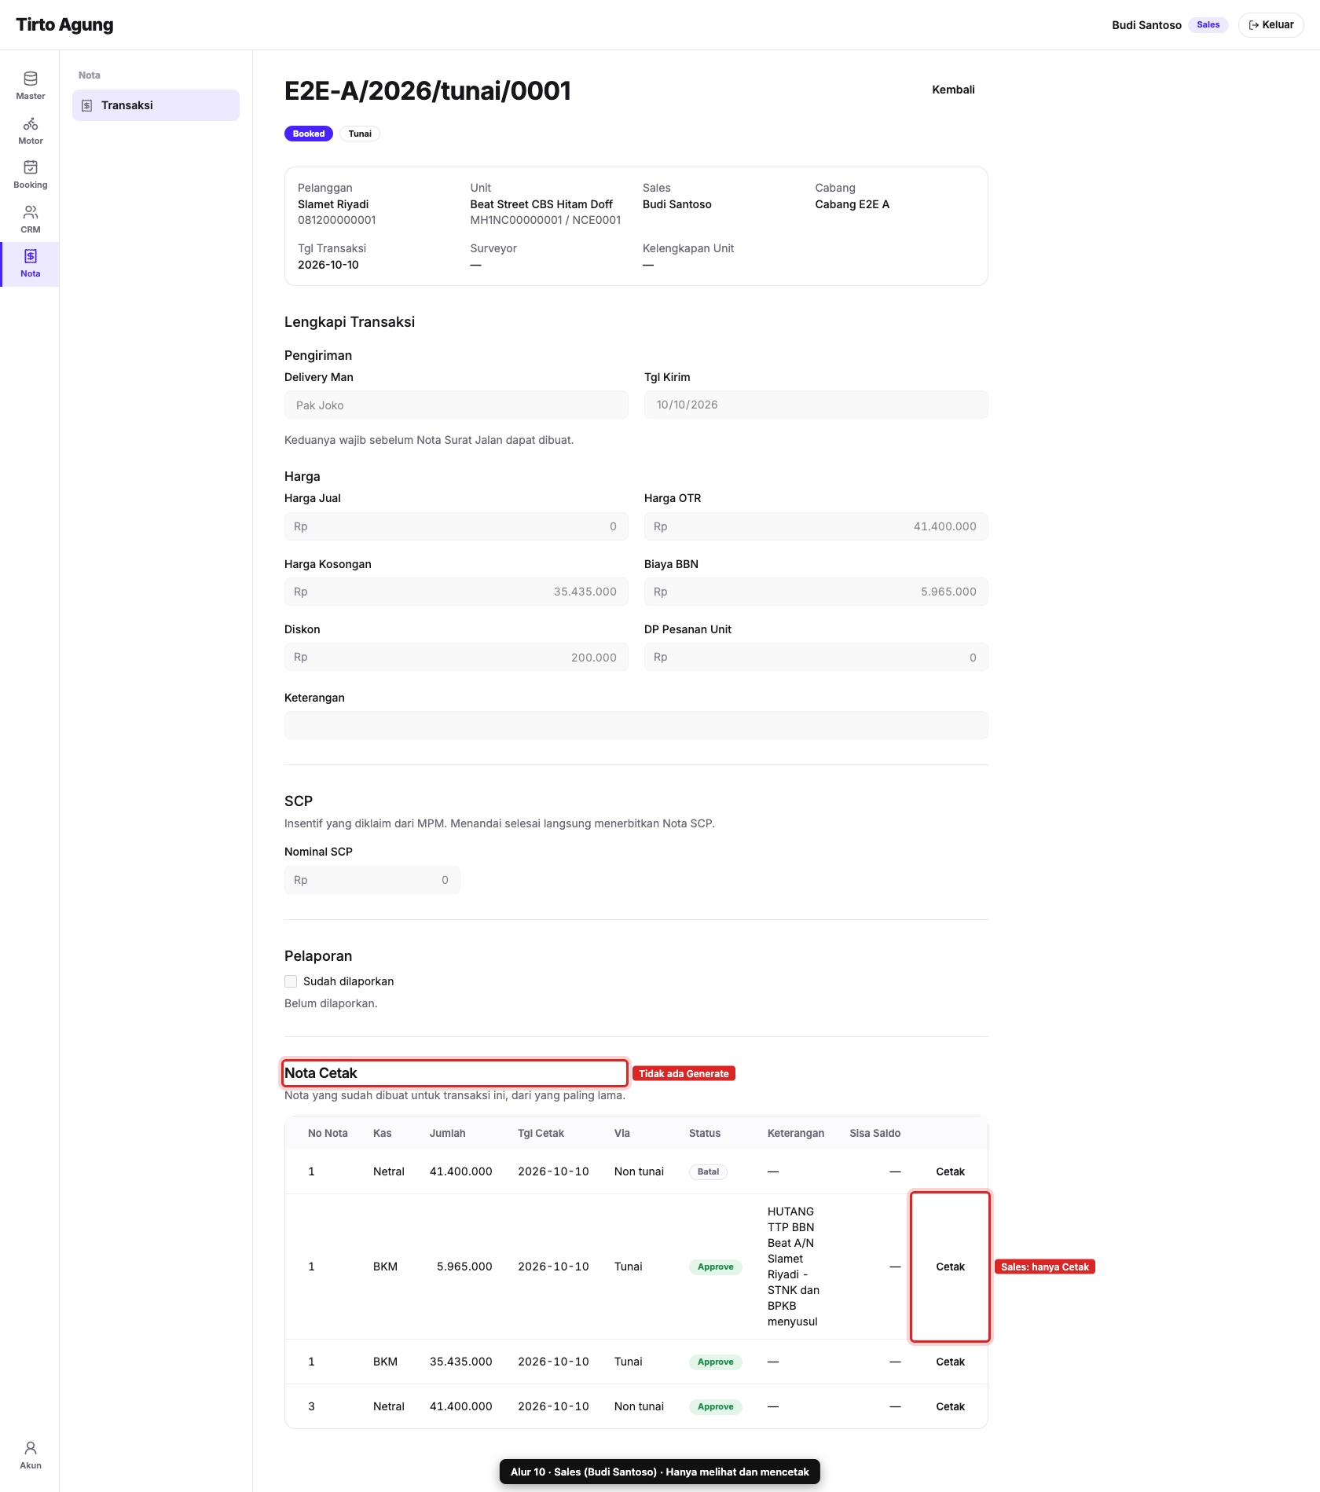Click Cetak for the BKM 35.435.000 row
The image size is (1320, 1492).
coord(950,1362)
